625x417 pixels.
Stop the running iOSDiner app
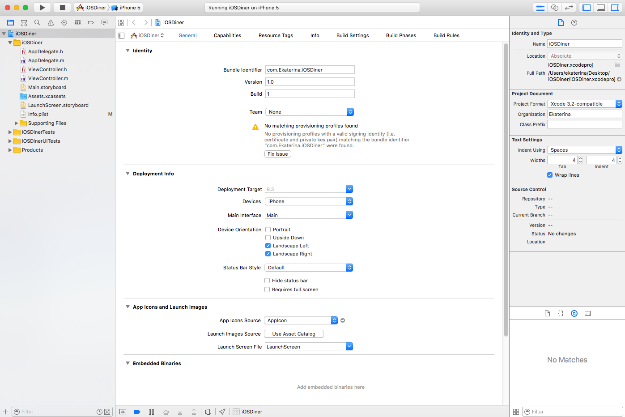[63, 8]
